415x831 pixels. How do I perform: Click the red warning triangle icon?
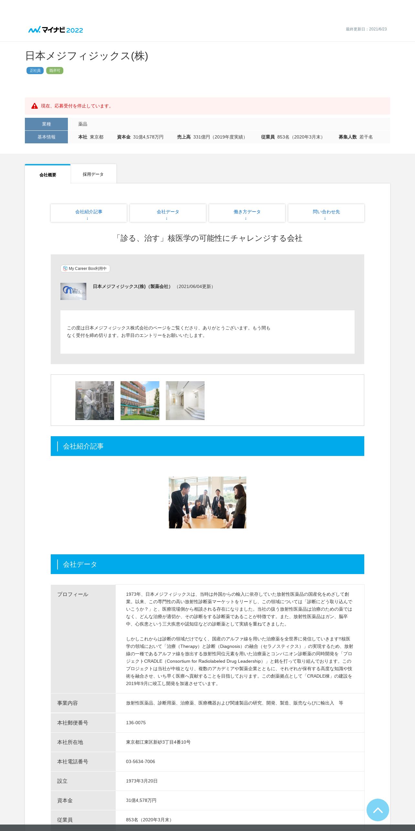35,106
